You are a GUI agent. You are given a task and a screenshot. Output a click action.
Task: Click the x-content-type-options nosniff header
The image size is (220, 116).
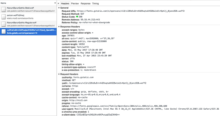(79, 67)
